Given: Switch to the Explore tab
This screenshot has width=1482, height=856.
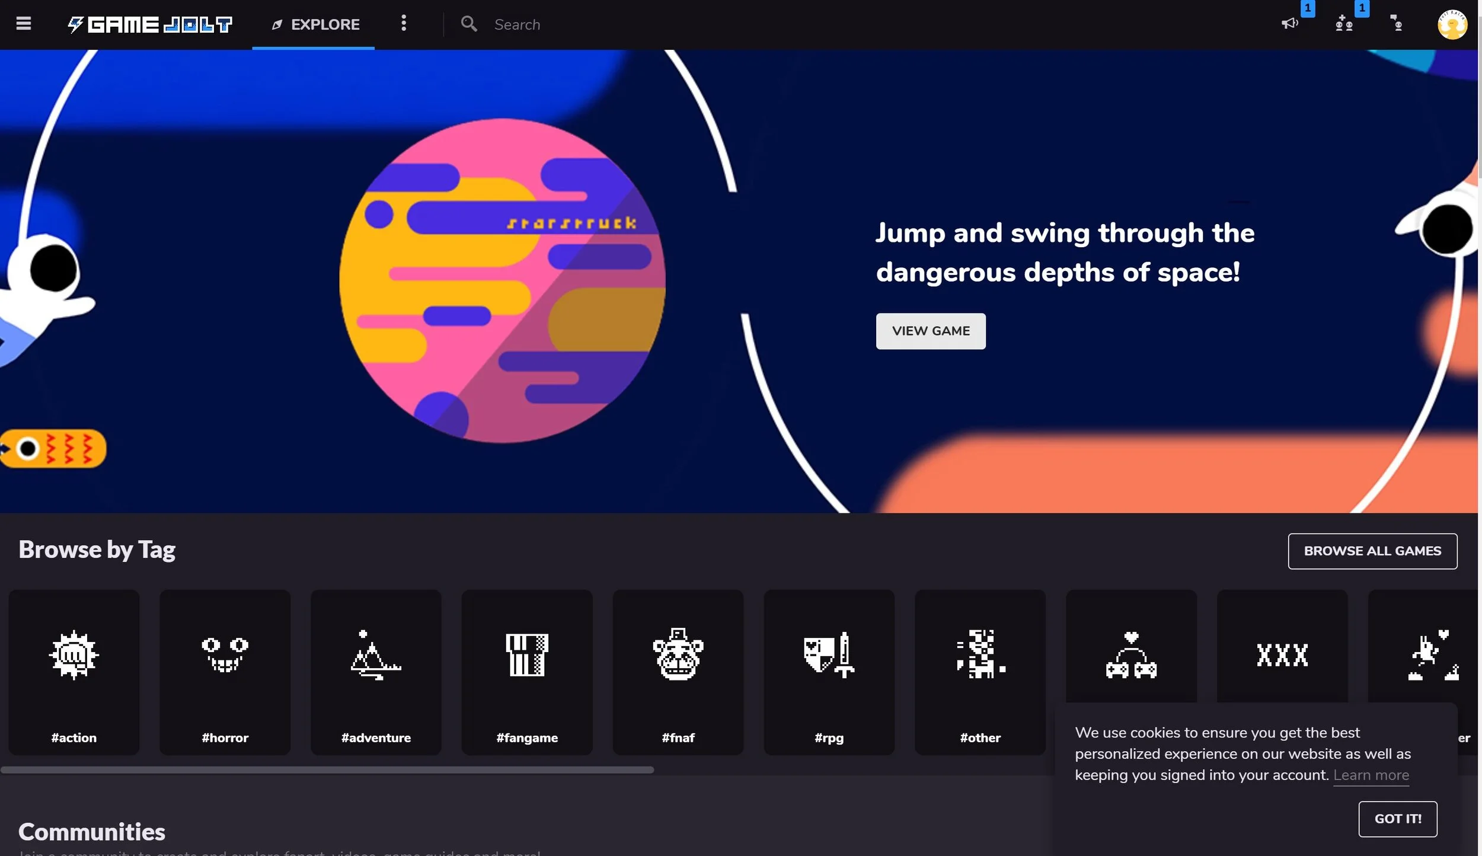Looking at the screenshot, I should point(314,24).
